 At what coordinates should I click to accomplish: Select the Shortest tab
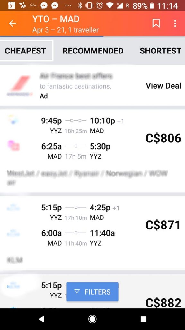pyautogui.click(x=161, y=51)
